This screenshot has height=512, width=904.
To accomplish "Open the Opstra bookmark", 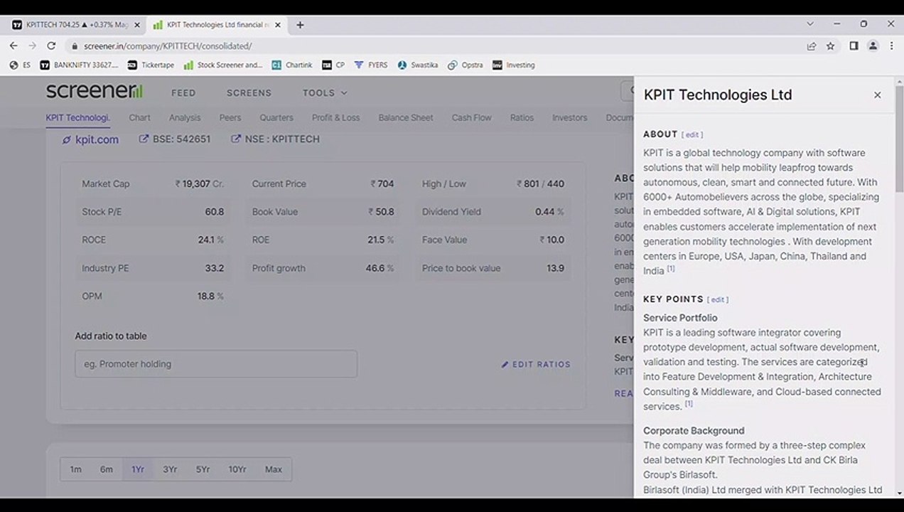I will 466,65.
